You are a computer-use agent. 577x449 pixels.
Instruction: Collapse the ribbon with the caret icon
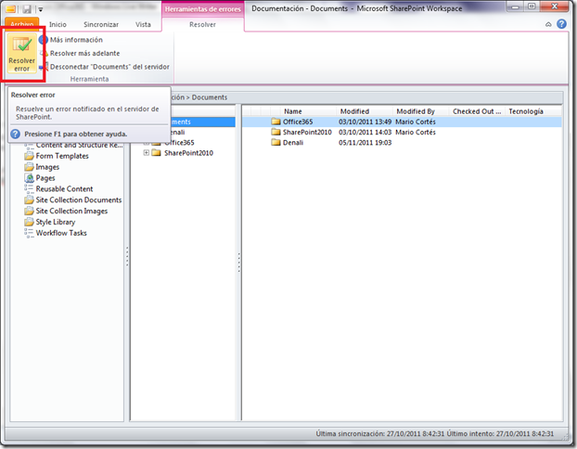pyautogui.click(x=548, y=24)
